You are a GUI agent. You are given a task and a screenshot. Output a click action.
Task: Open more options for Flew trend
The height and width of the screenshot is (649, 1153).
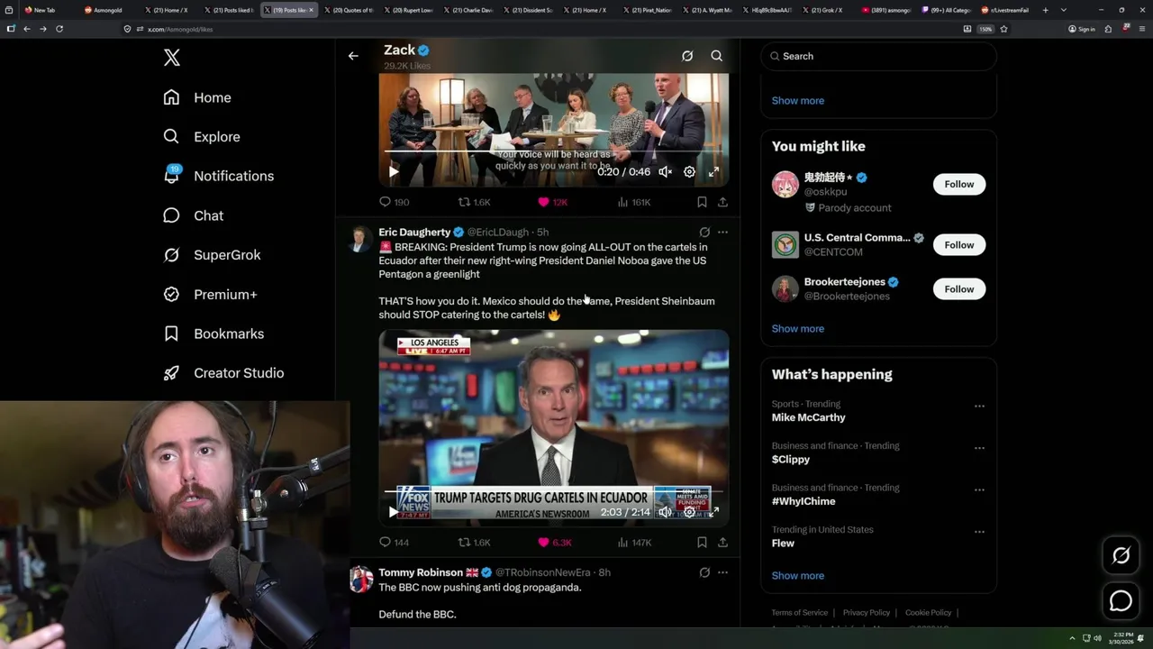[979, 532]
